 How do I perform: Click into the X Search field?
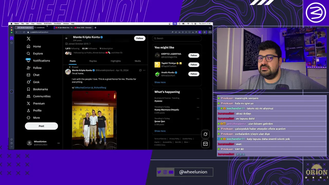(177, 38)
